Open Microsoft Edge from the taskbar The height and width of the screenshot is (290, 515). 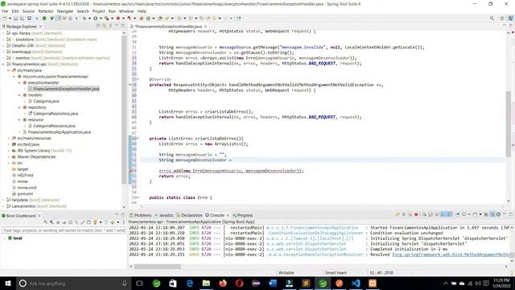[x=190, y=283]
